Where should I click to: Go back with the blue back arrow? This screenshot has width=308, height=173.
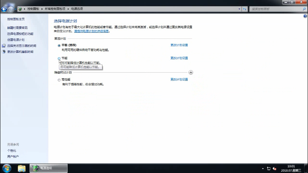(x=4, y=9)
